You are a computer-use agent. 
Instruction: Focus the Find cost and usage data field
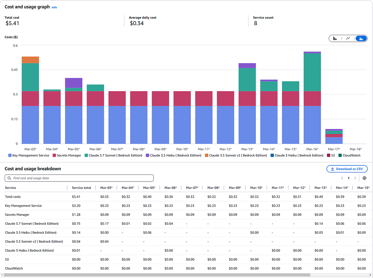click(x=81, y=178)
